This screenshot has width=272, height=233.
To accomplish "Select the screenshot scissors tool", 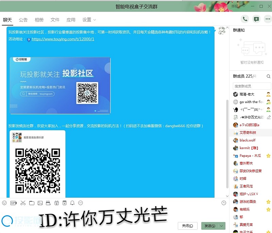I will [x=23, y=203].
